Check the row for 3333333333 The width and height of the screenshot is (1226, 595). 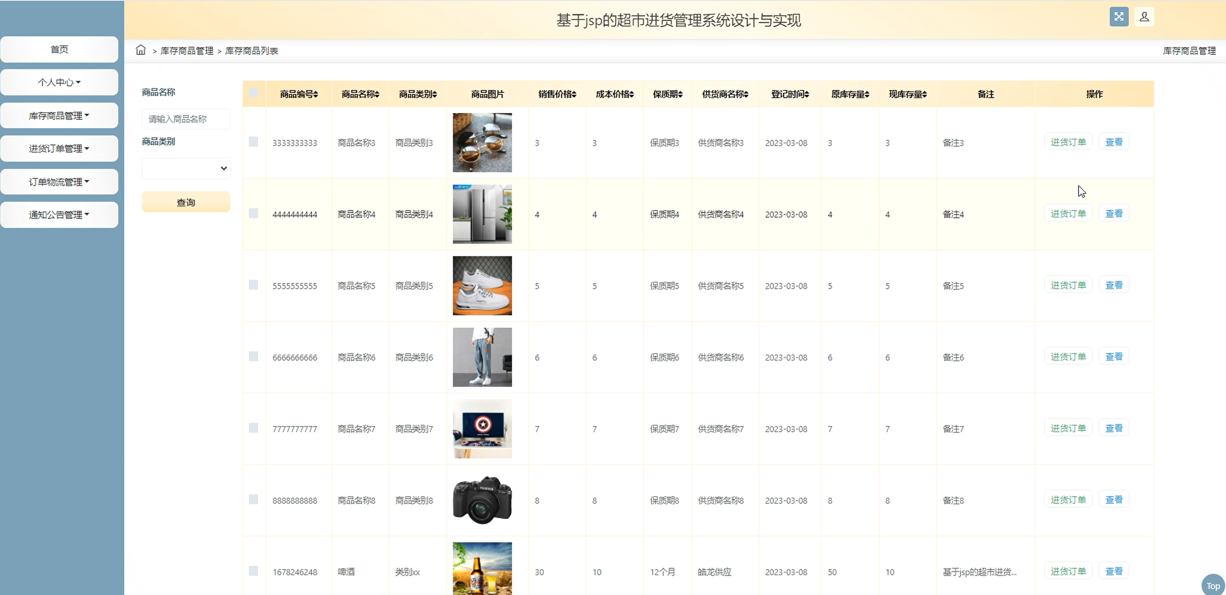point(253,142)
